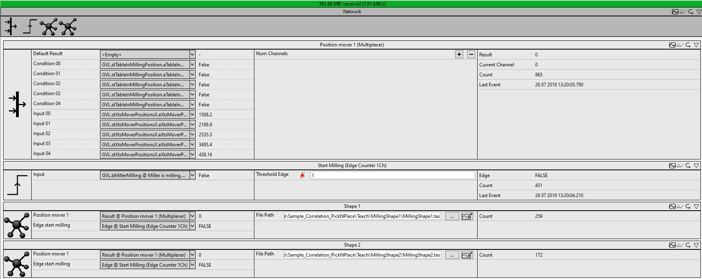The image size is (702, 279).
Task: Collapse the Shape 2 panel
Action: (x=696, y=245)
